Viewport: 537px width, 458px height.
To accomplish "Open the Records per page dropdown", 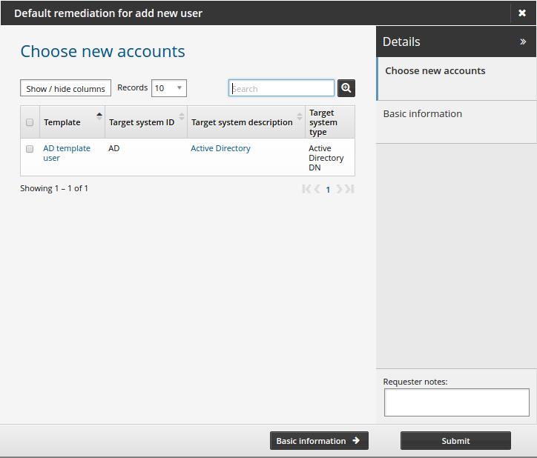I will pyautogui.click(x=168, y=88).
